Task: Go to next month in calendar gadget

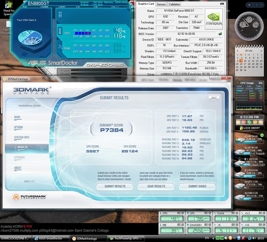Action: click(x=261, y=50)
